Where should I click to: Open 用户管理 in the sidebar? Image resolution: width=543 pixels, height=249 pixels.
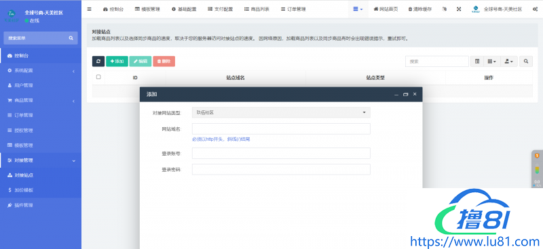click(x=41, y=85)
